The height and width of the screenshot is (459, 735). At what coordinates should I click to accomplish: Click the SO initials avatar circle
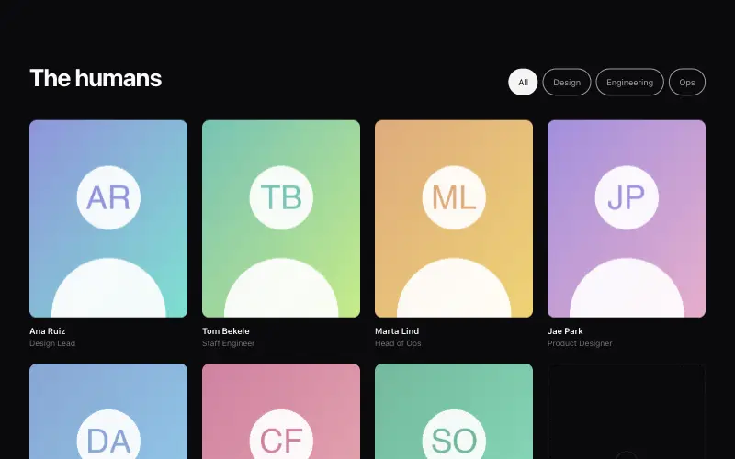click(x=454, y=434)
